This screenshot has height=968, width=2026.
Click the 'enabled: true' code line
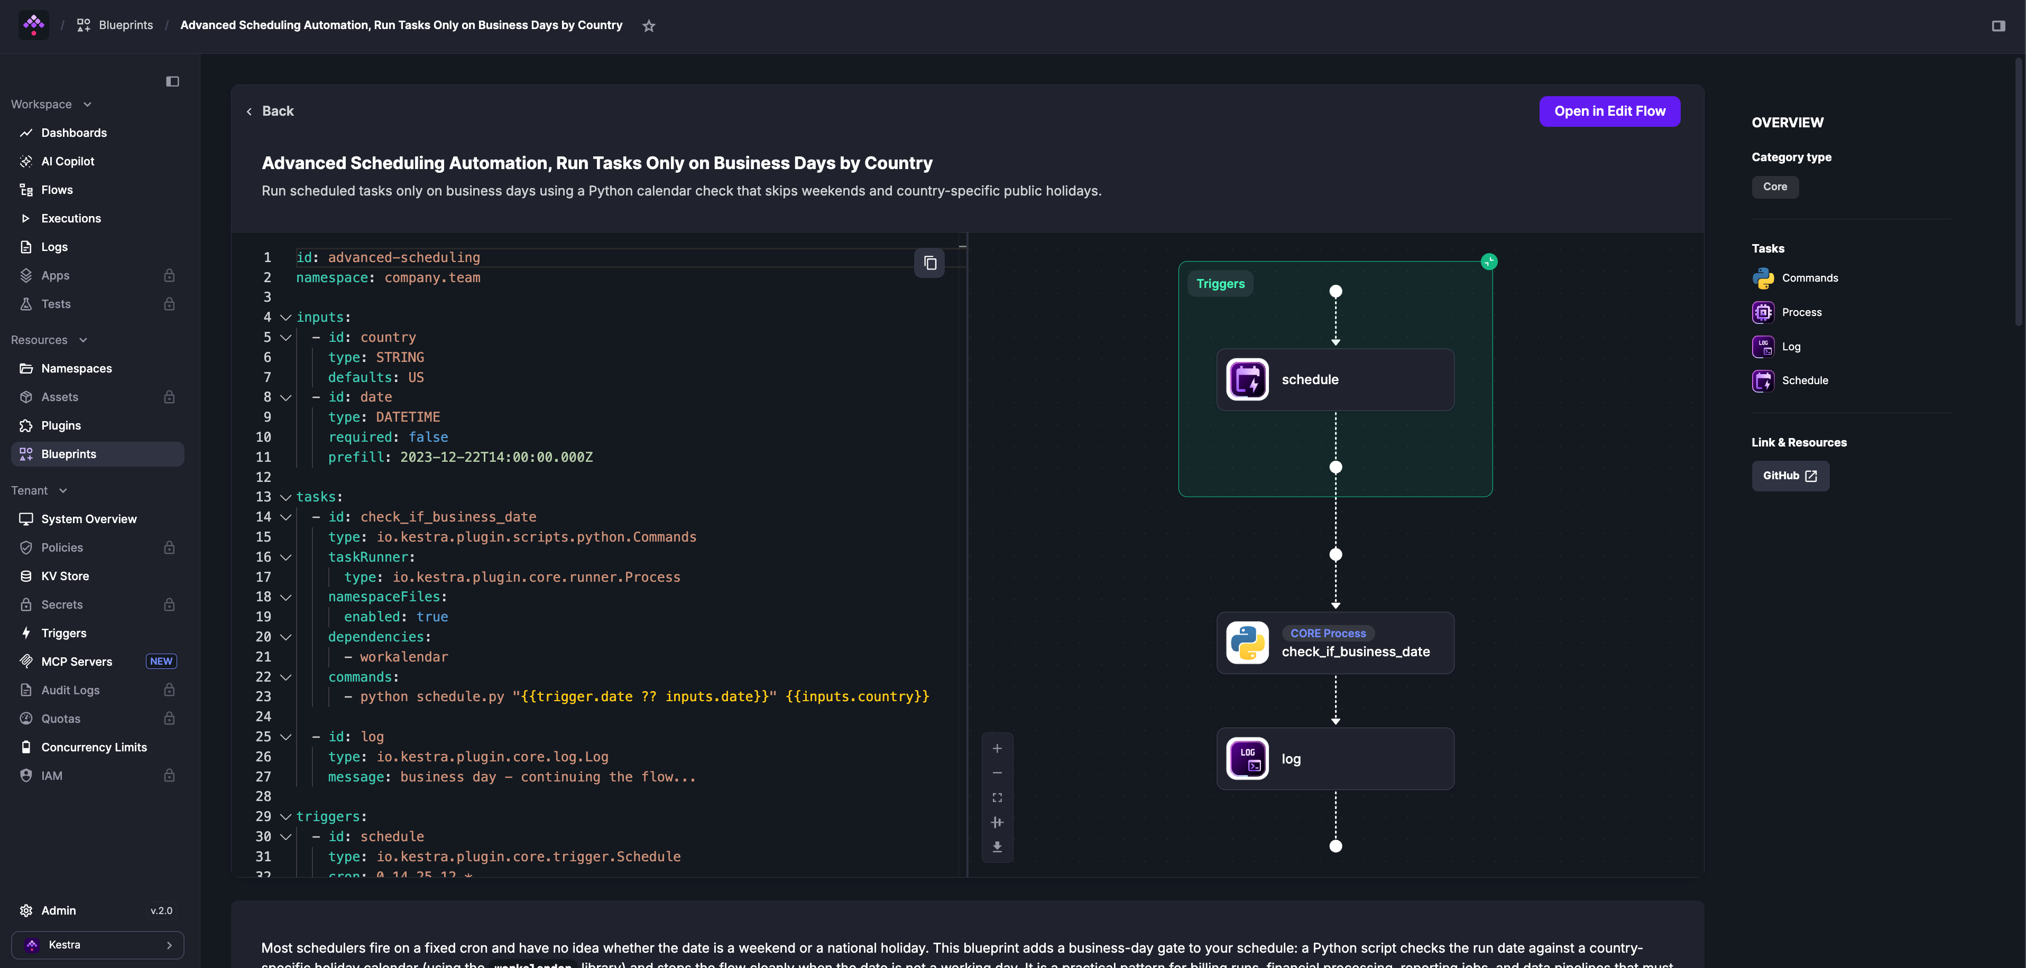tap(395, 617)
